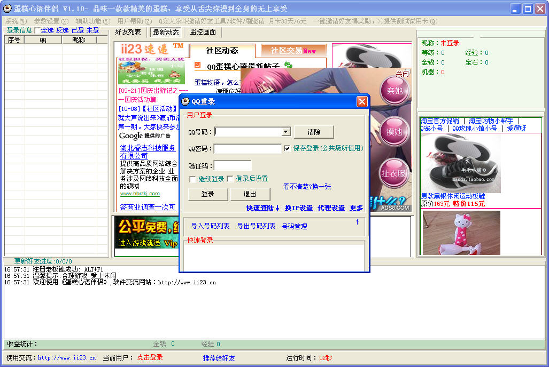Open 爱逛呀 link
Screen dimensions: 549x367
point(516,128)
